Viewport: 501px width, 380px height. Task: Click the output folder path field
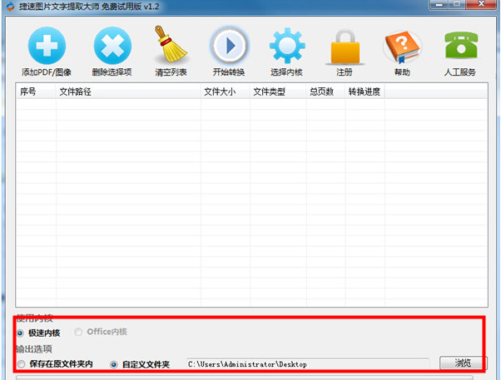306,364
